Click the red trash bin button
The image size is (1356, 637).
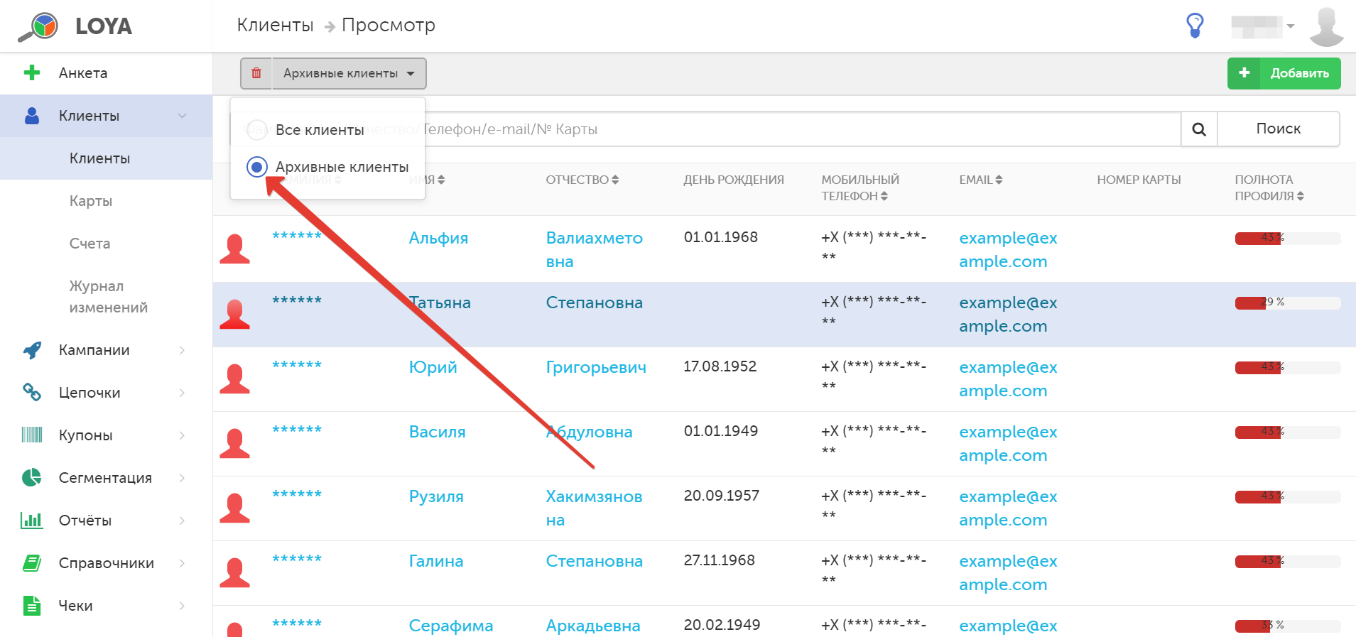point(256,73)
